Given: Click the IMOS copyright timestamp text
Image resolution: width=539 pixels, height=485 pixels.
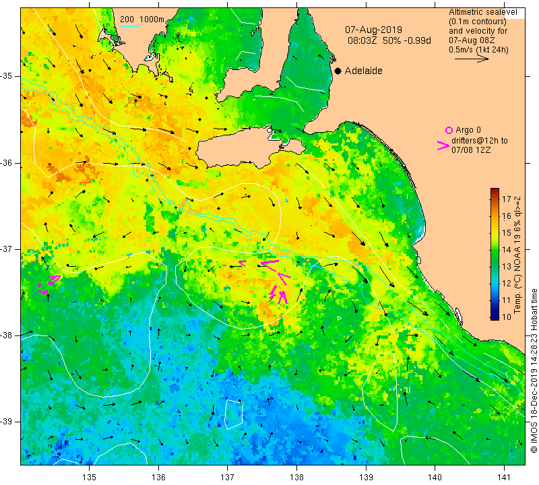Looking at the screenshot, I should click(x=534, y=370).
